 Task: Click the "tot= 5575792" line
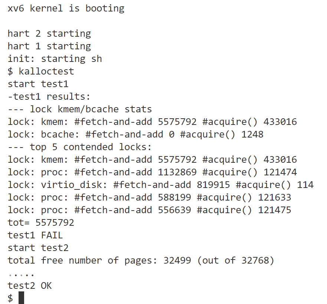pos(41,222)
